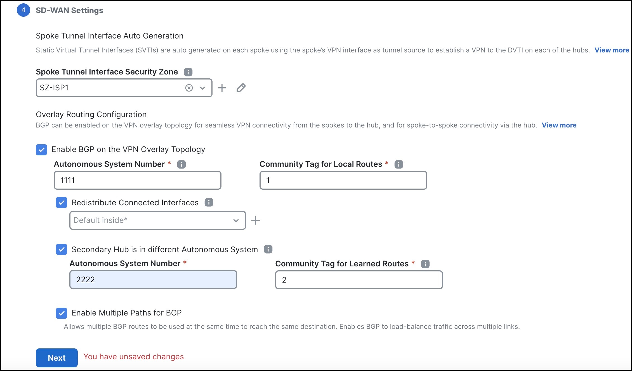Open info tooltip for Community Tag for Learned Routes
Screen dimensions: 632x371
pyautogui.click(x=425, y=264)
